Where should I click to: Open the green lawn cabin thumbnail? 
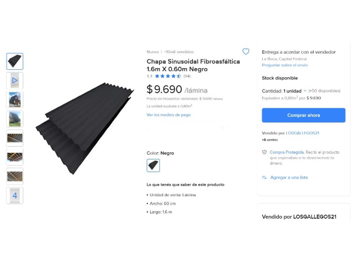(x=15, y=119)
